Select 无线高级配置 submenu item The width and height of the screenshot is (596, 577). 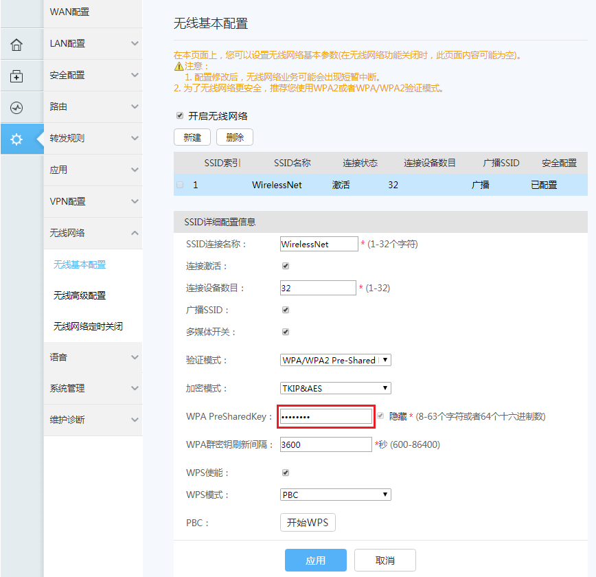point(80,295)
